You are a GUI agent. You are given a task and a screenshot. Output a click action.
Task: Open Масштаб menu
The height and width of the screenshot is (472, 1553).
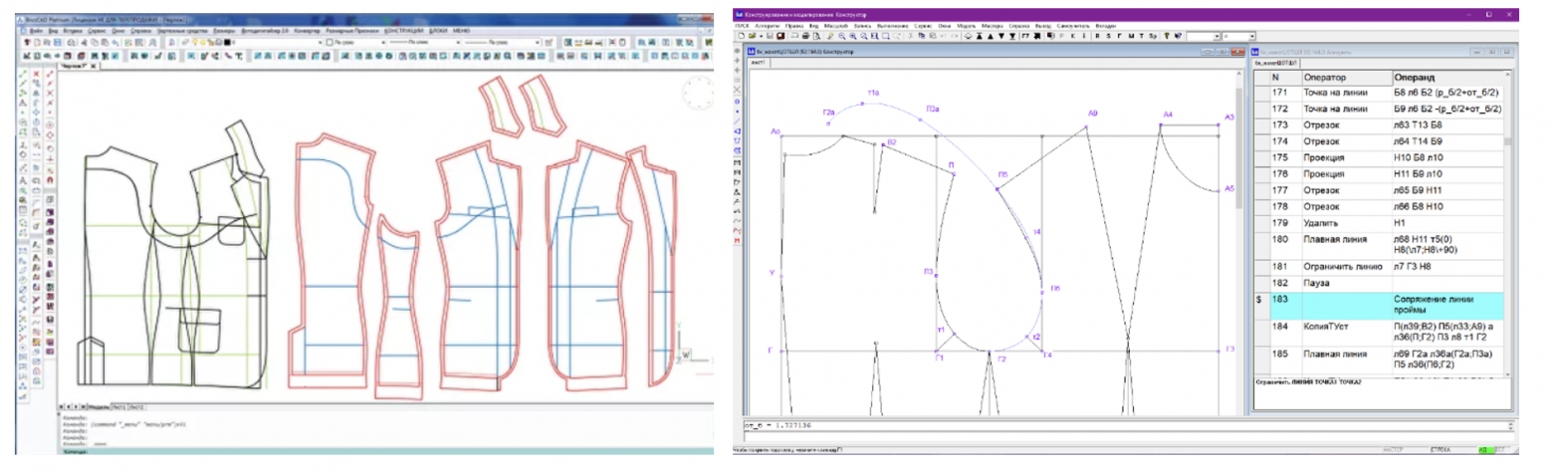coord(836,26)
